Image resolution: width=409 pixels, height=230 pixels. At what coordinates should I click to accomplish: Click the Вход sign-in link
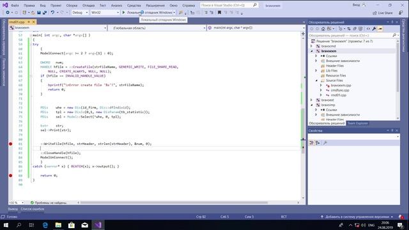356,5
